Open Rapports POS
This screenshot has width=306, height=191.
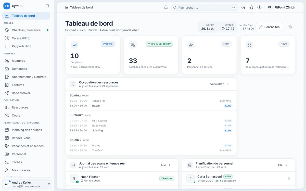coord(26,46)
